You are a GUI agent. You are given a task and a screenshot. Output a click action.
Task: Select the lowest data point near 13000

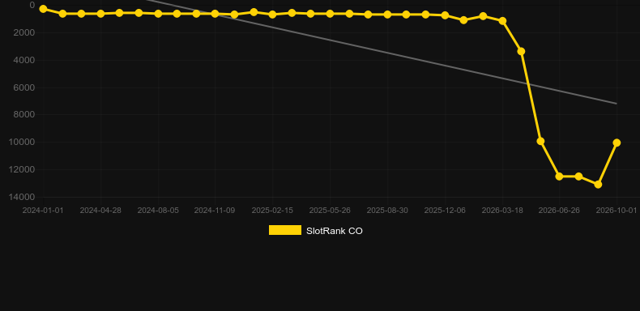598,185
